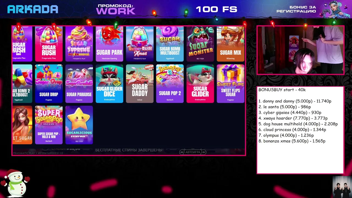
Task: Open the Sugar Rush Pragmatic Play game
Action: [49, 44]
